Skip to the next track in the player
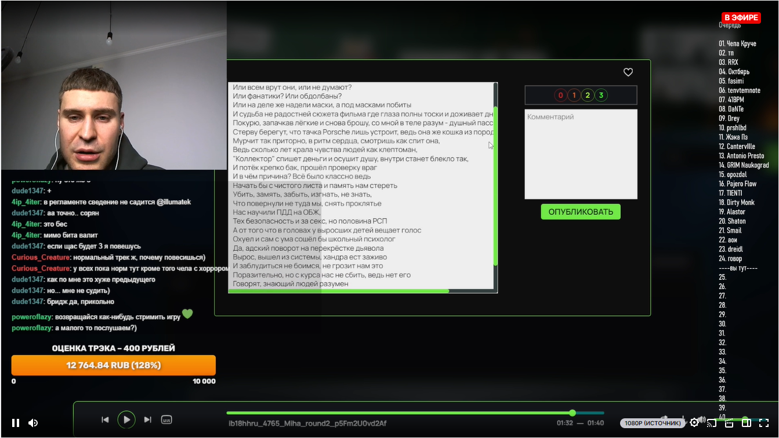The height and width of the screenshot is (438, 779). [147, 419]
